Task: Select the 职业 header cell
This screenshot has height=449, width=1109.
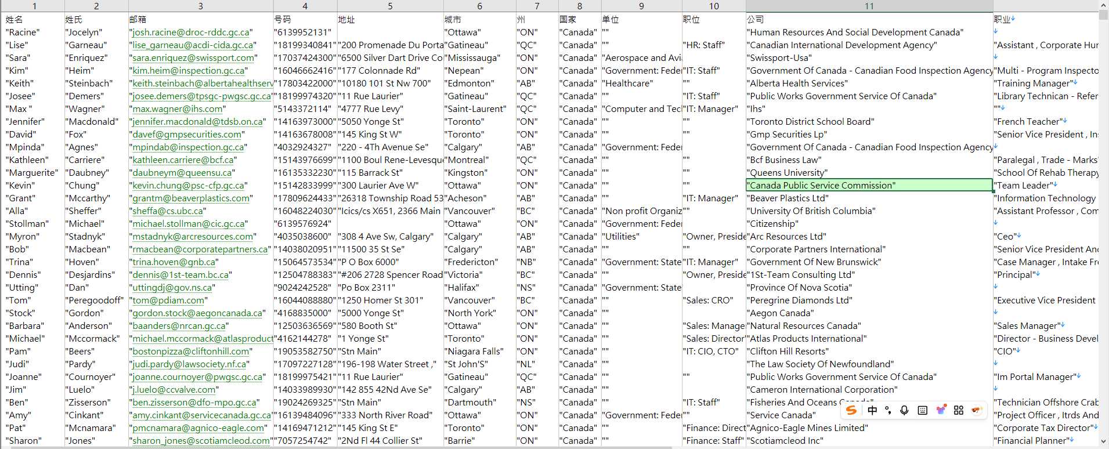Action: (x=1045, y=20)
